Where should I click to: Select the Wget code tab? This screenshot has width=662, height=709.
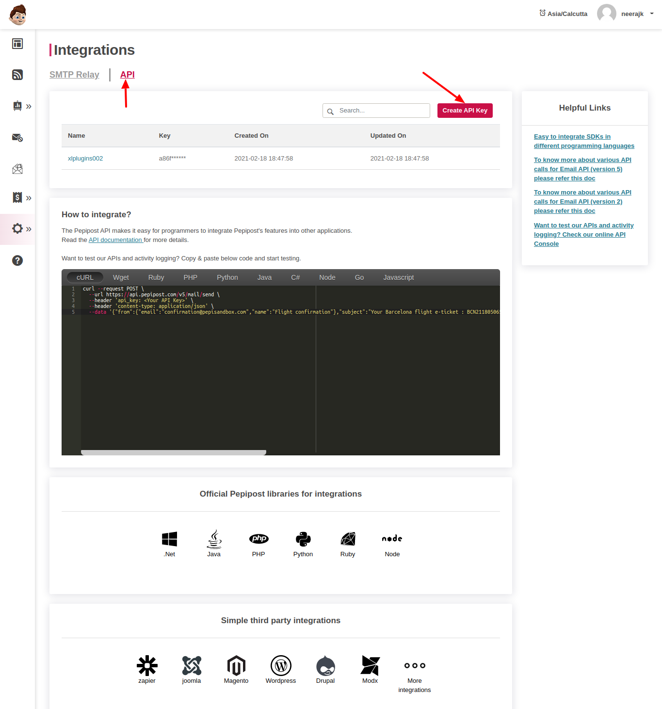coord(121,277)
